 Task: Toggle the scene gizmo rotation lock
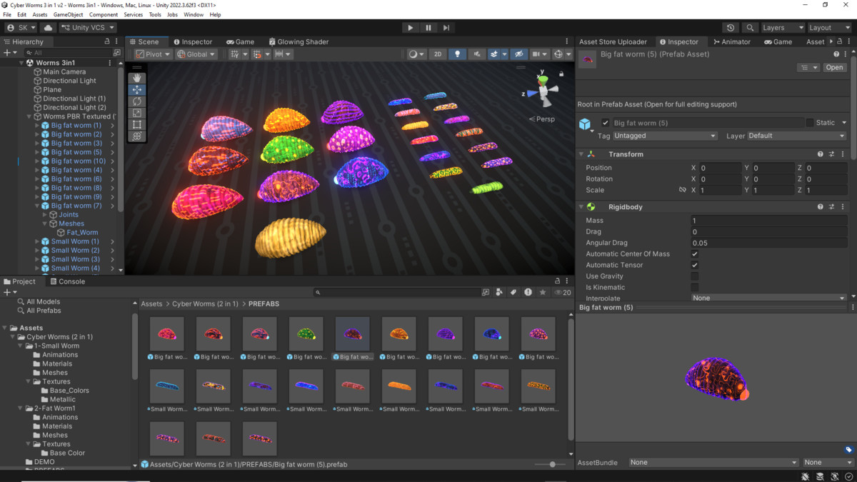(x=561, y=74)
